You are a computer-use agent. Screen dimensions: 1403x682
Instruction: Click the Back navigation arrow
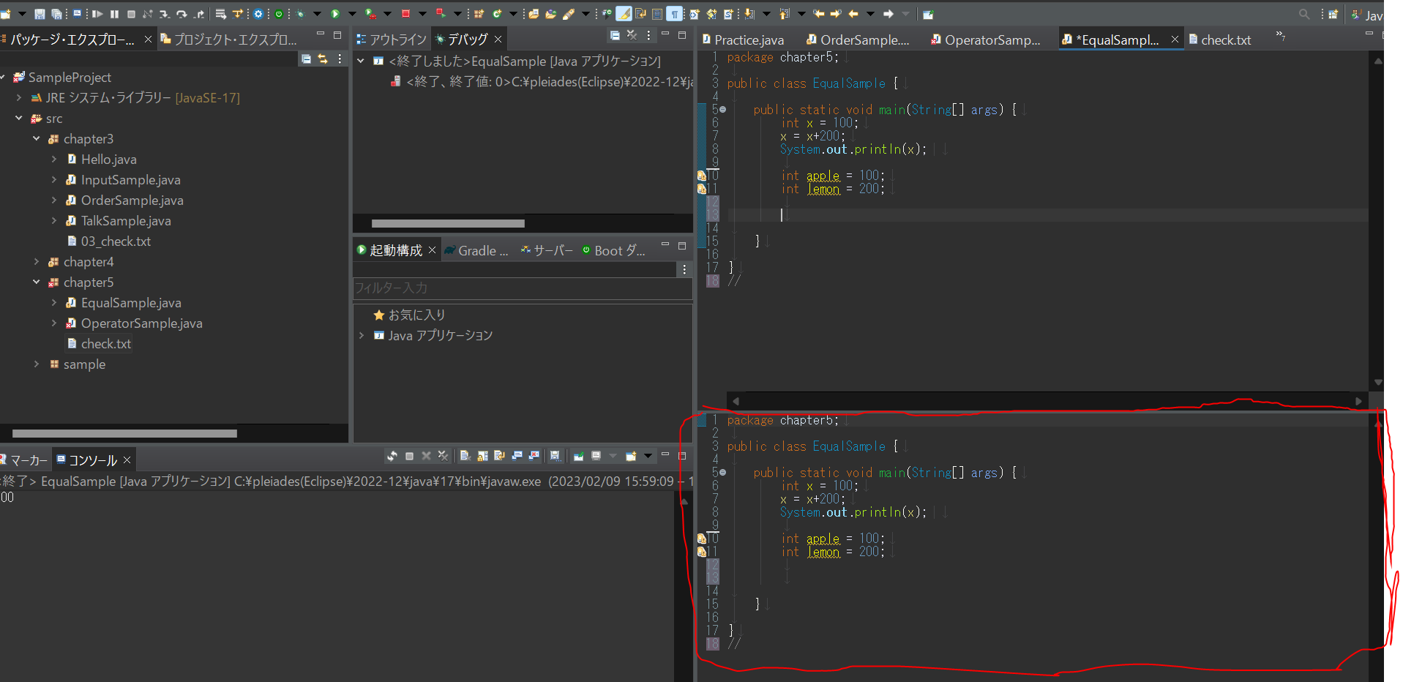click(853, 14)
